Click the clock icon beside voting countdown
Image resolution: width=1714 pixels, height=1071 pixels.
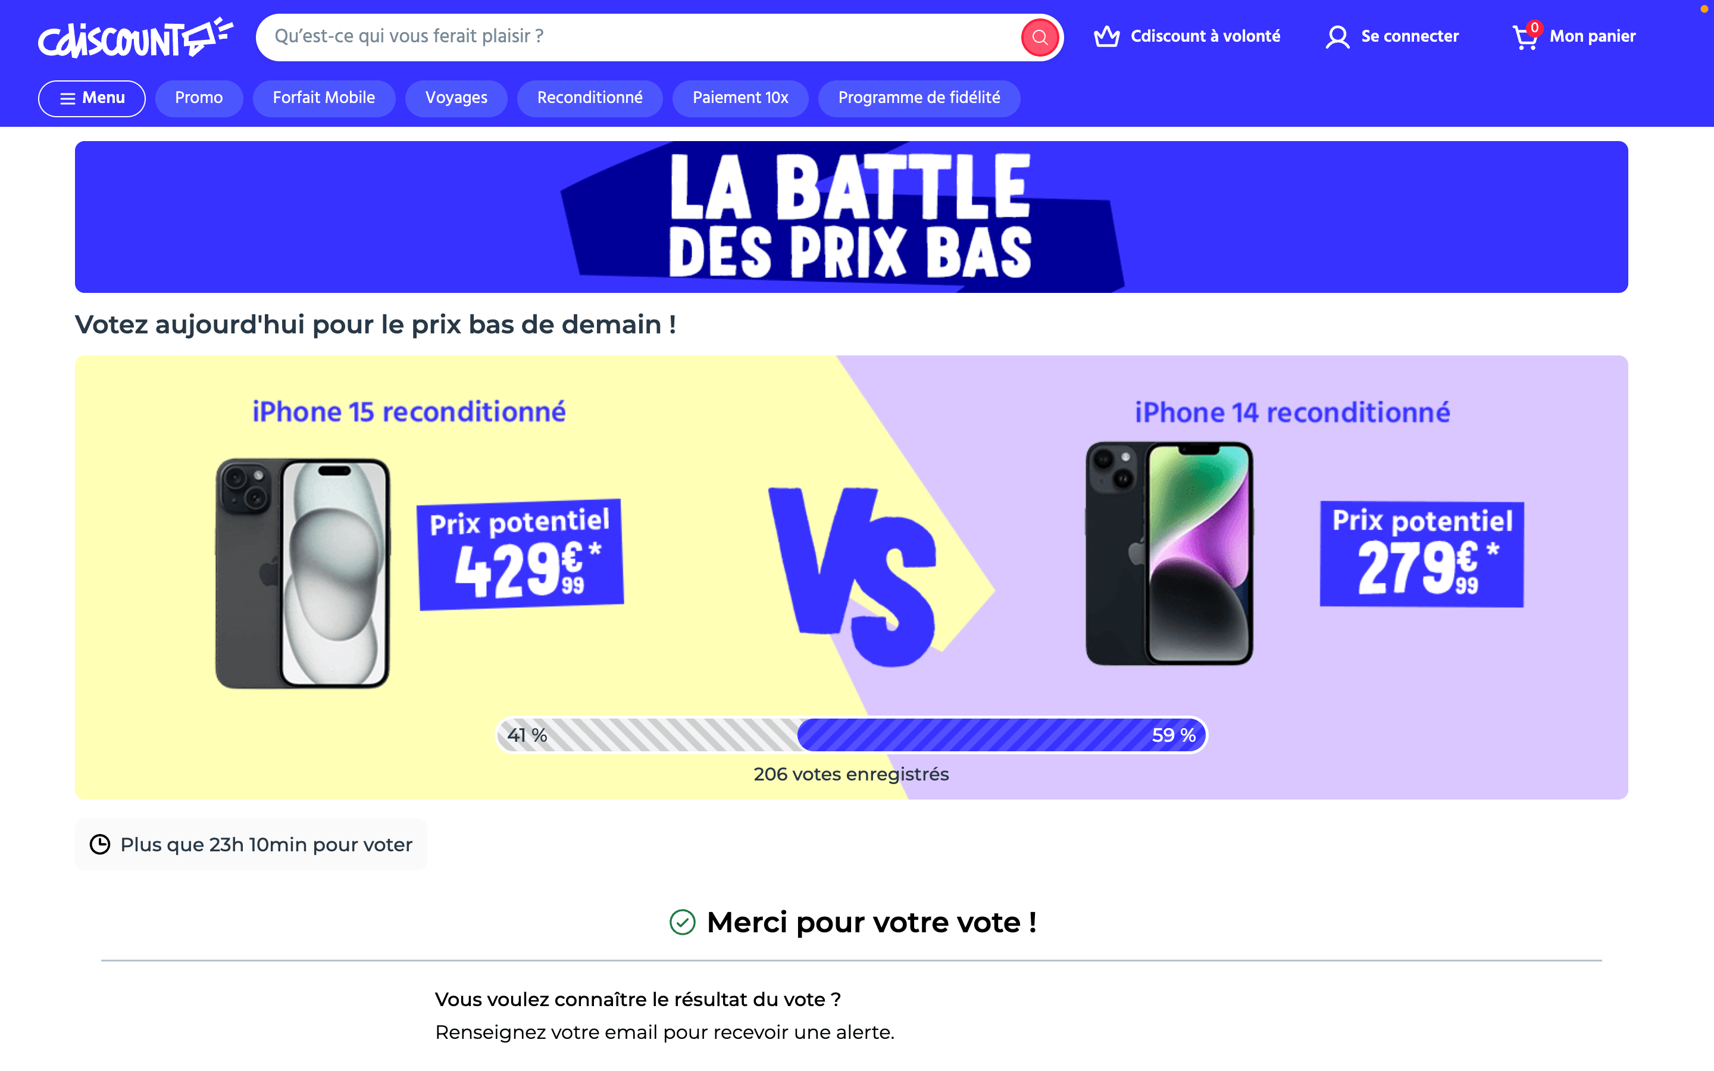(x=100, y=844)
